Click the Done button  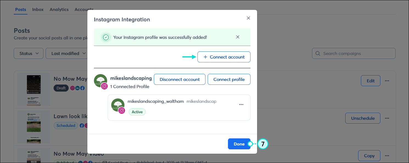click(x=239, y=144)
